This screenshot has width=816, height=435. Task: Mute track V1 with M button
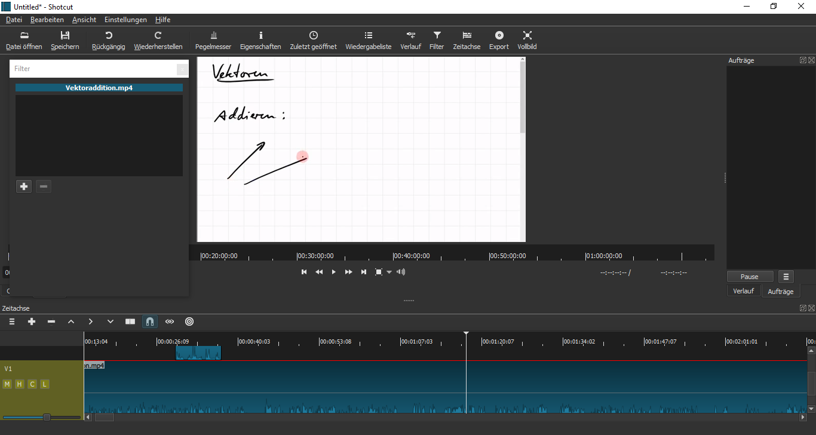click(x=7, y=384)
